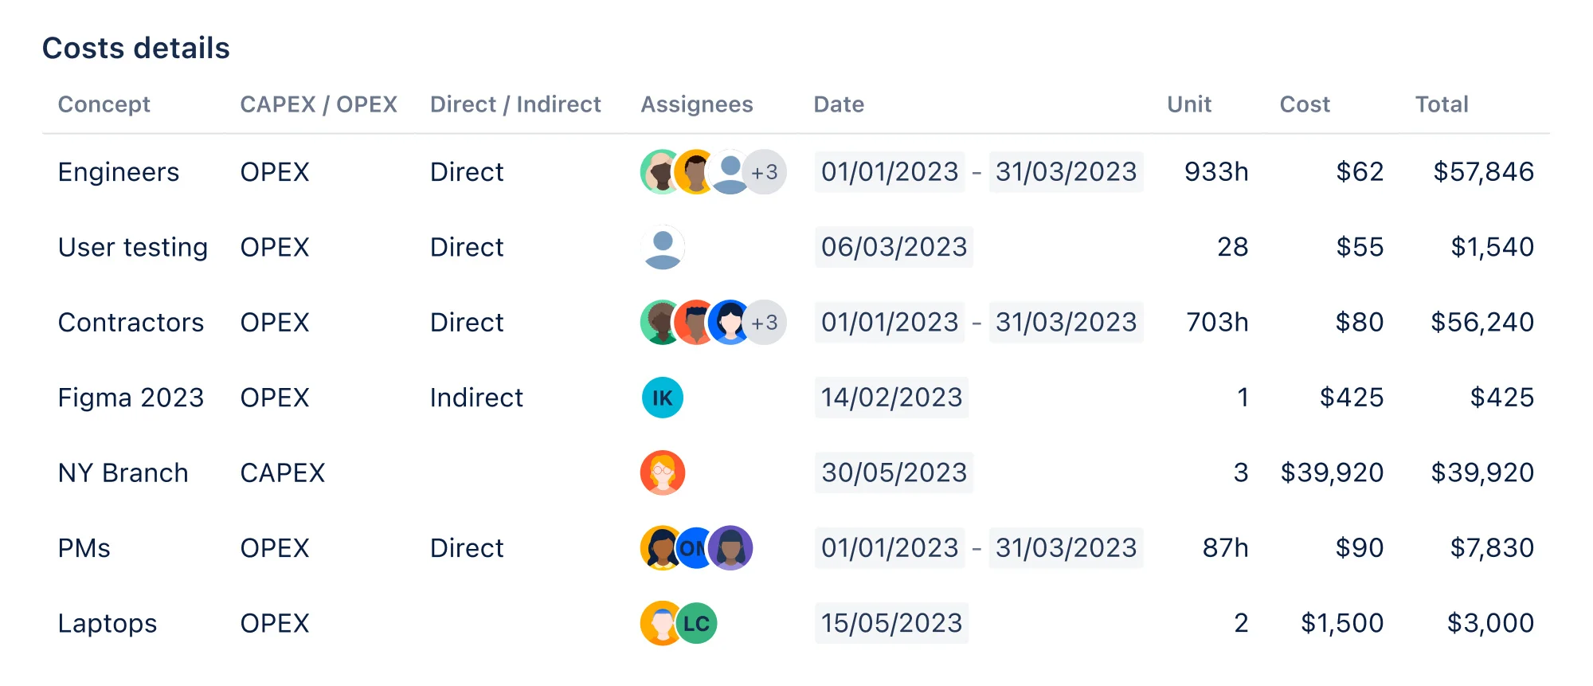Click the CAPEX / OPEX column header
The image size is (1593, 686).
[319, 104]
